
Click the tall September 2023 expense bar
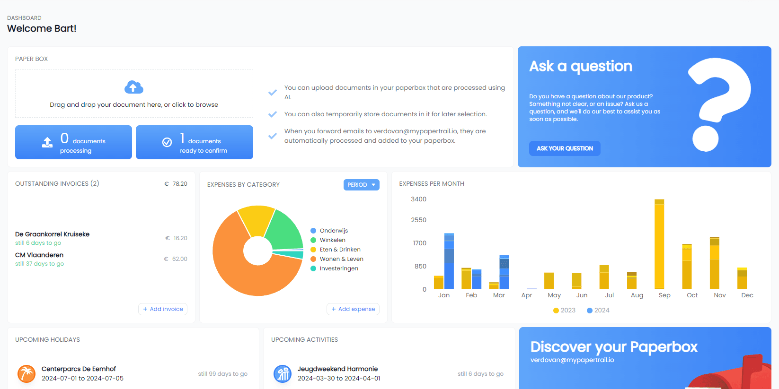click(x=659, y=245)
